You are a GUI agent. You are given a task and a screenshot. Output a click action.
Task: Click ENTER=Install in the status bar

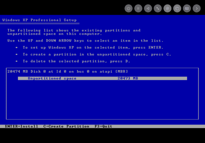click(21, 126)
